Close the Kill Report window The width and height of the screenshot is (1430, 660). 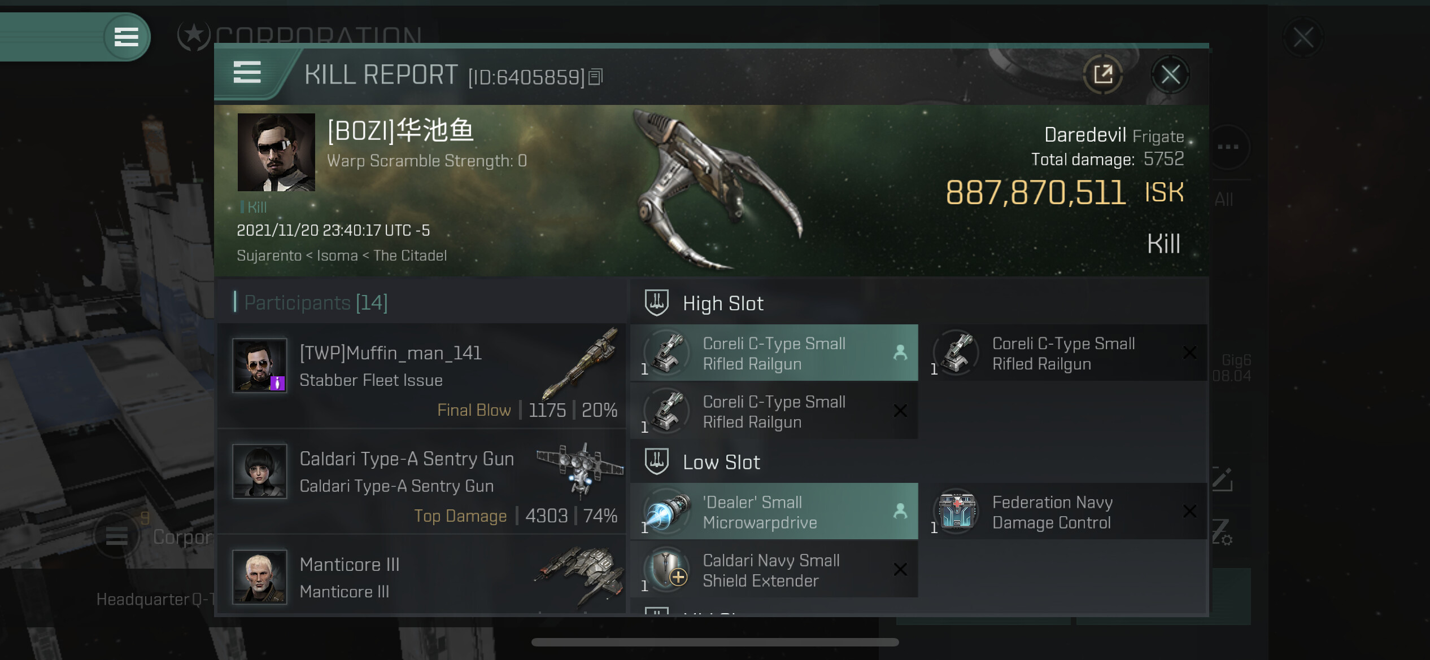point(1170,74)
